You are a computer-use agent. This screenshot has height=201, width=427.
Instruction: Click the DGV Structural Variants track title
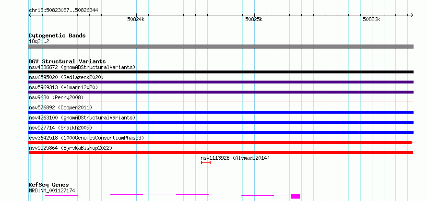click(x=67, y=61)
